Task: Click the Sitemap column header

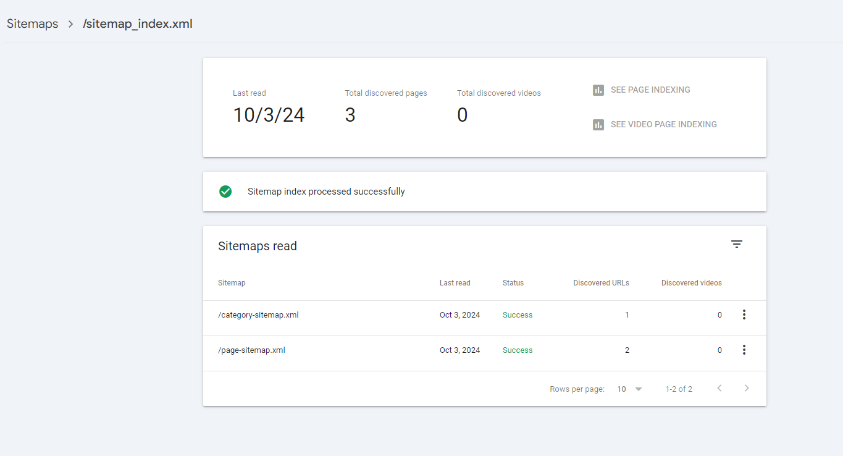Action: 232,283
